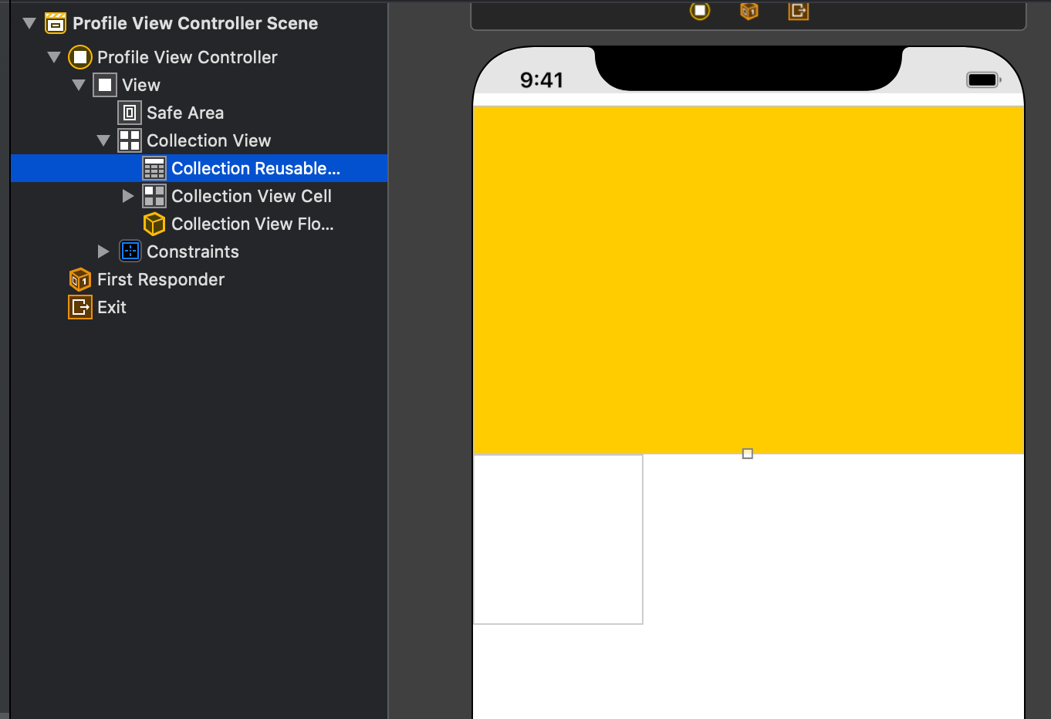
Task: Click the battery icon in device status bar
Action: pyautogui.click(x=983, y=79)
